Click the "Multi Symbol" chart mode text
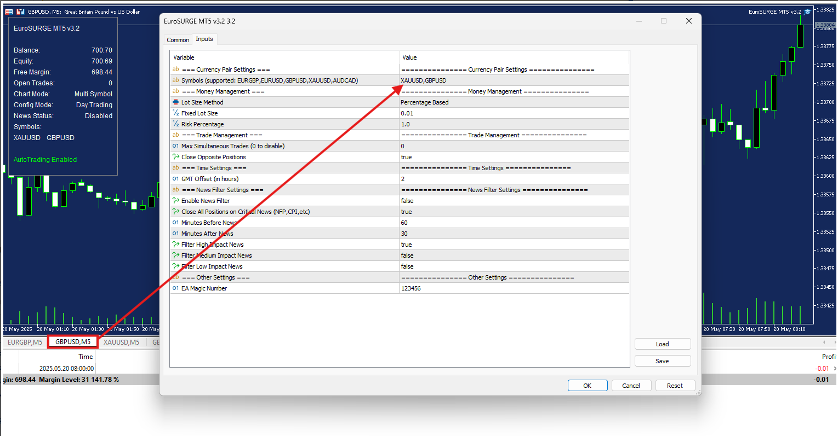The height and width of the screenshot is (436, 838). pos(93,94)
